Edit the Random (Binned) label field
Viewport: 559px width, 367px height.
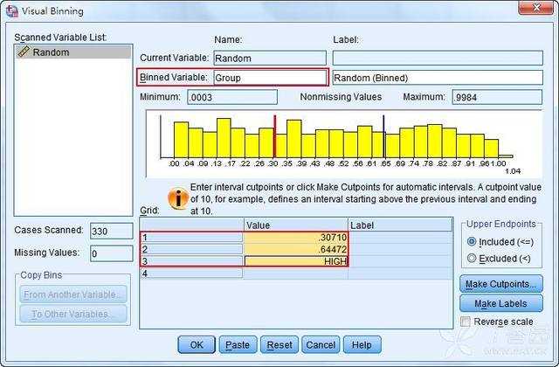click(437, 78)
